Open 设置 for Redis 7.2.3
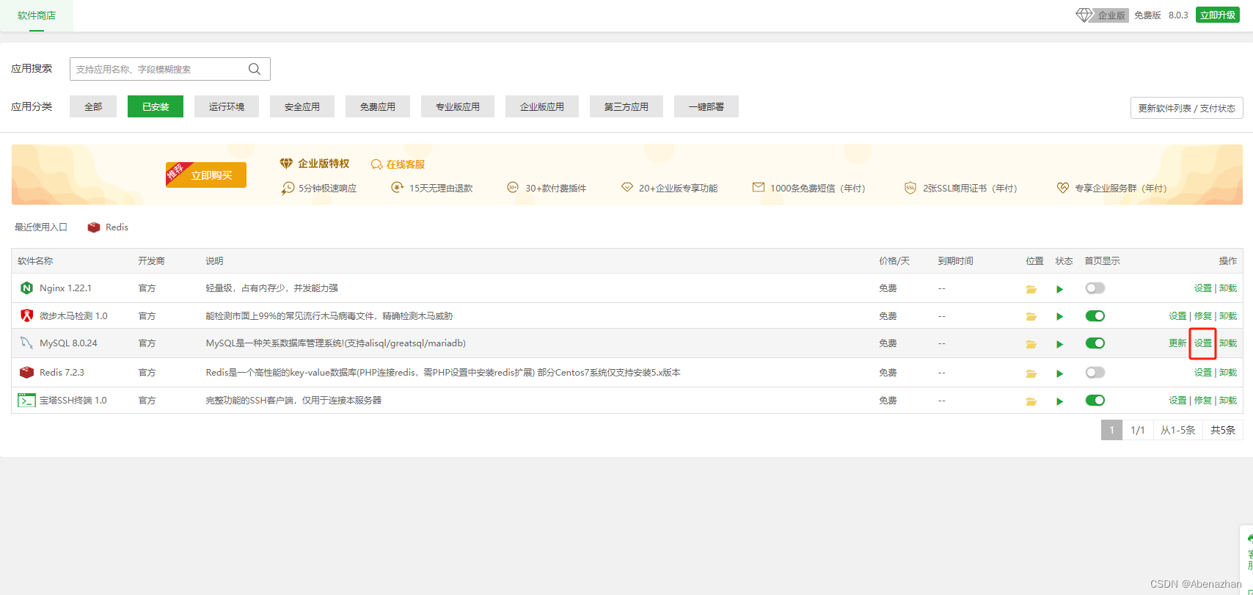Screen dimensions: 1253x595 pyautogui.click(x=1203, y=373)
